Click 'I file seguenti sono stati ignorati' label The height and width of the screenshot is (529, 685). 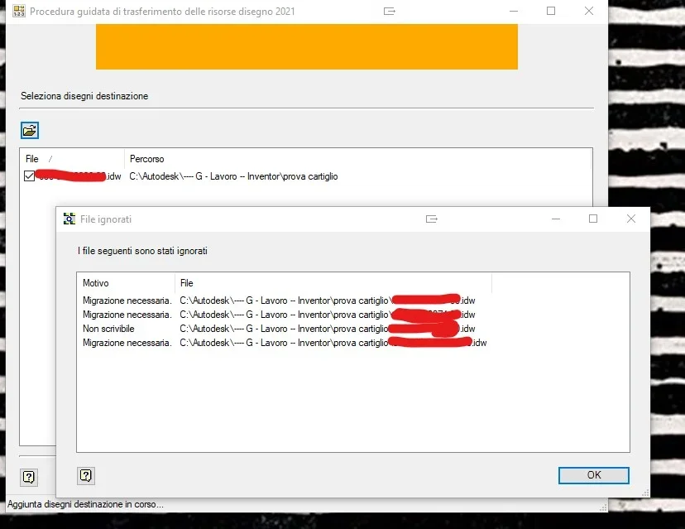point(142,251)
